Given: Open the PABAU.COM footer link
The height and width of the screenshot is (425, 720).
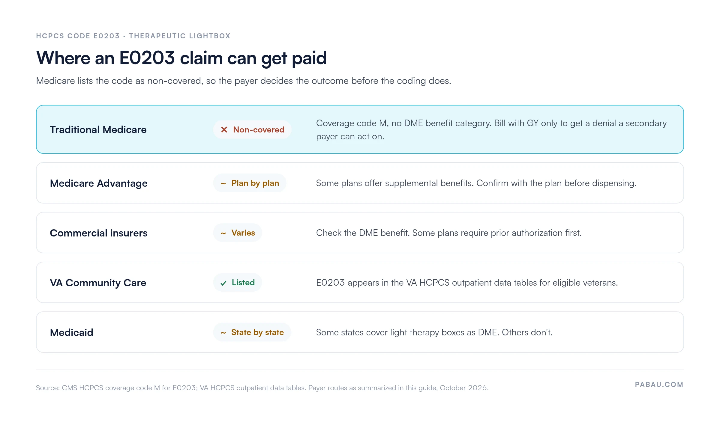Looking at the screenshot, I should 659,385.
